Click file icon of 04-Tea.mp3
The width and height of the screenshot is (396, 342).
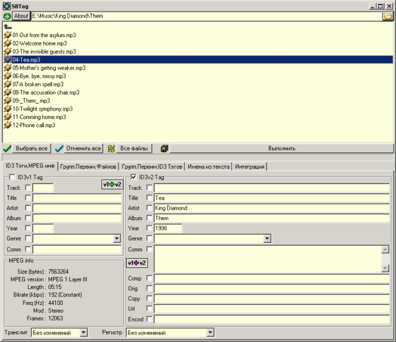[x=8, y=59]
